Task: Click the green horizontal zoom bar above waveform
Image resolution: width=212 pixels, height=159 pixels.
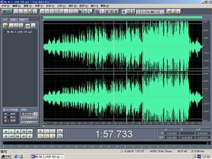Action: [x=123, y=17]
